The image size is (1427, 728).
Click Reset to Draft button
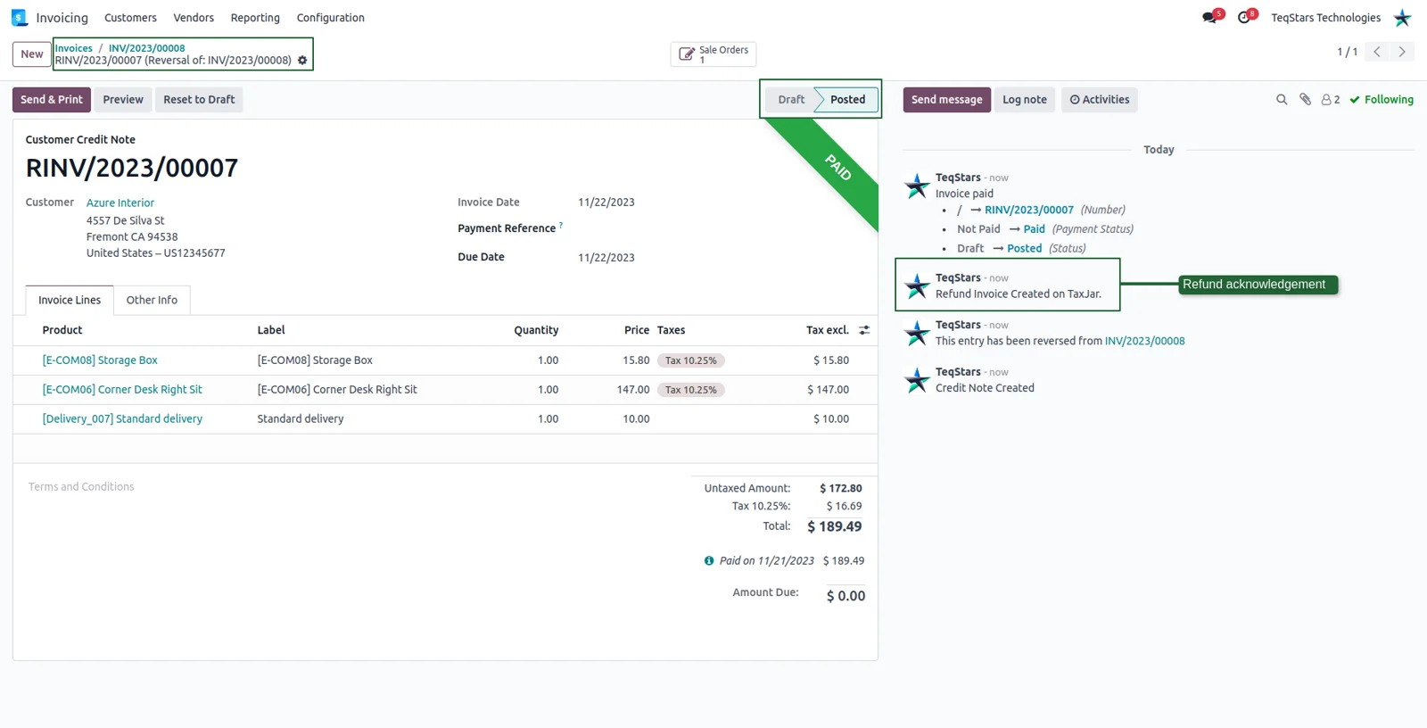[199, 100]
